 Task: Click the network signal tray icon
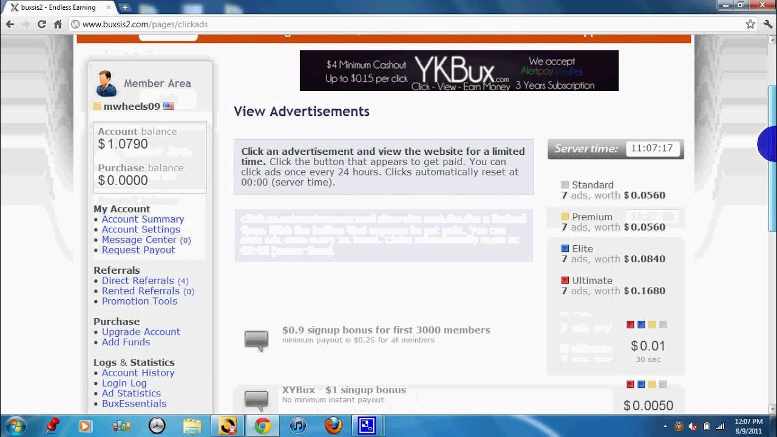[x=721, y=426]
